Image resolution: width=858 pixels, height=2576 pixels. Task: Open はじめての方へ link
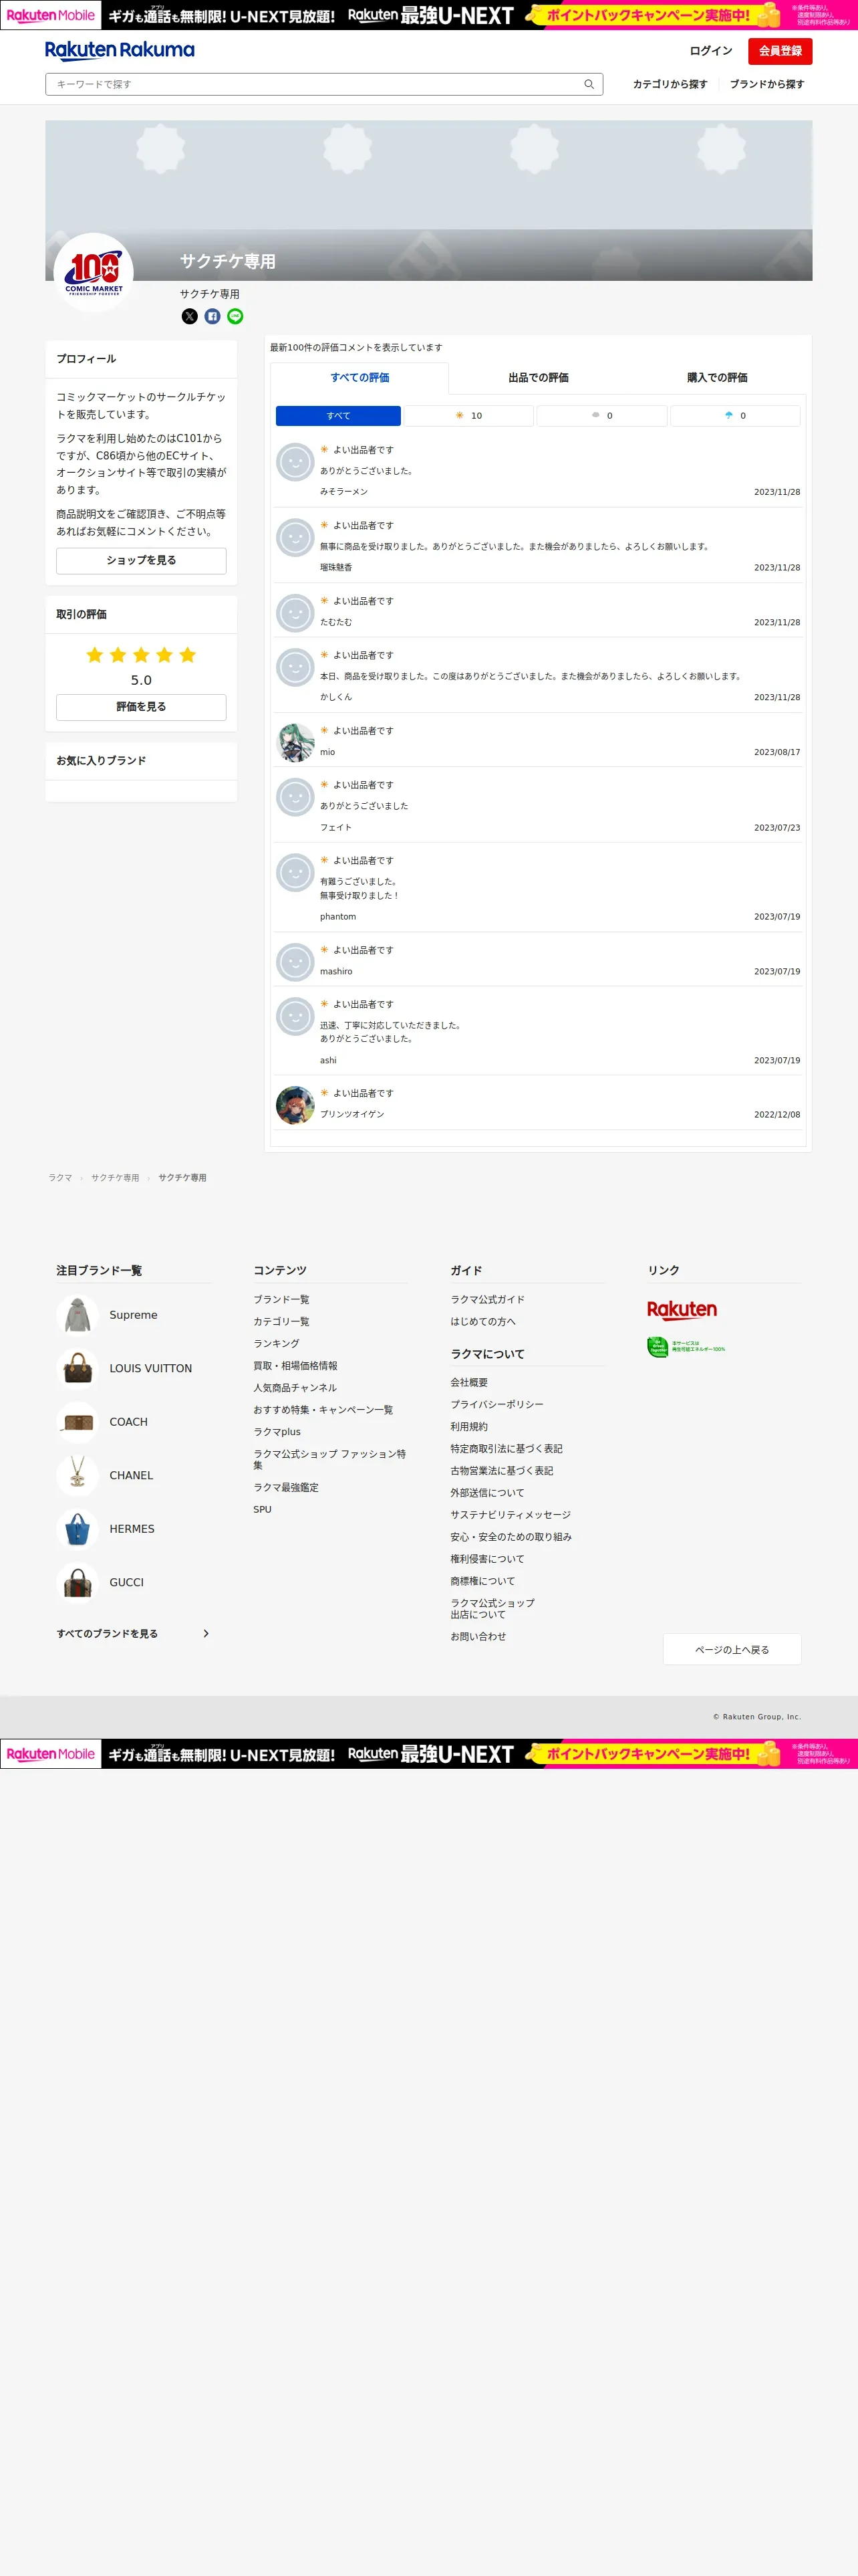(483, 1322)
